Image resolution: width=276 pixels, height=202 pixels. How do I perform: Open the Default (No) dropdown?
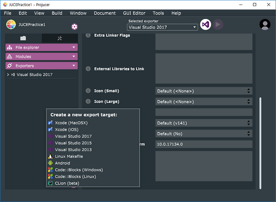204,134
